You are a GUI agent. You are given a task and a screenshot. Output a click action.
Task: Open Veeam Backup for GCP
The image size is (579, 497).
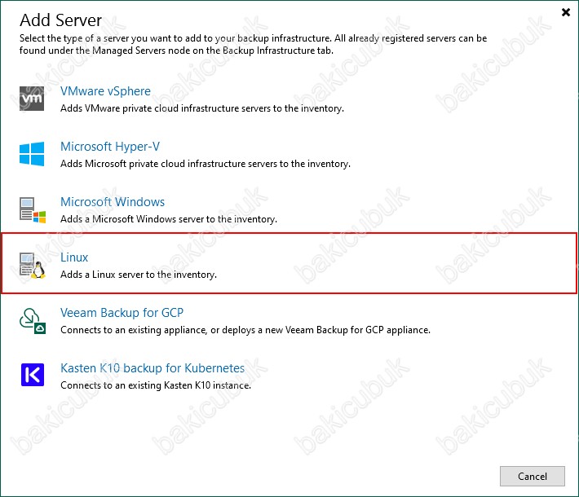[122, 313]
